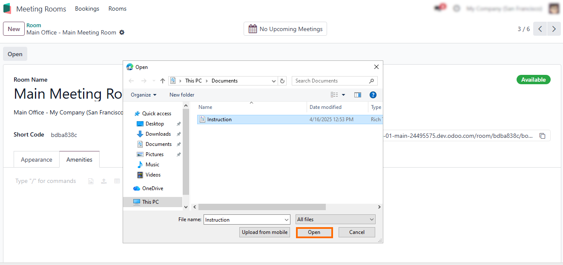Click the Search Documents field

click(x=330, y=81)
